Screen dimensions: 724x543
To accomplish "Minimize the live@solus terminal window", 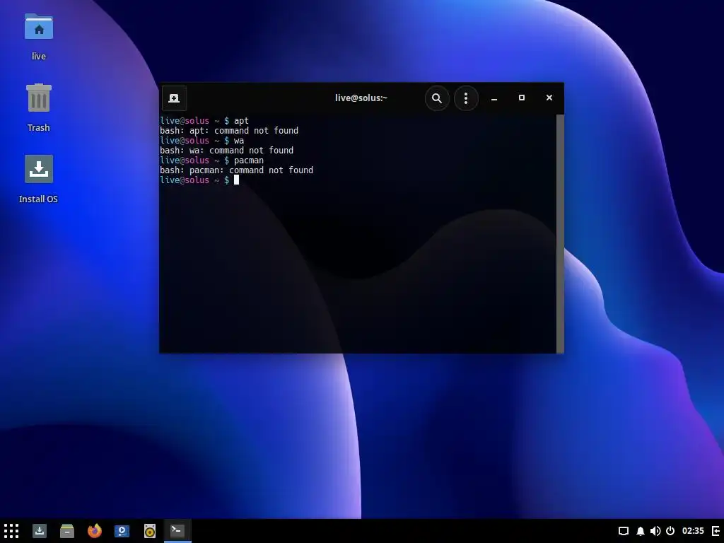I will click(494, 98).
